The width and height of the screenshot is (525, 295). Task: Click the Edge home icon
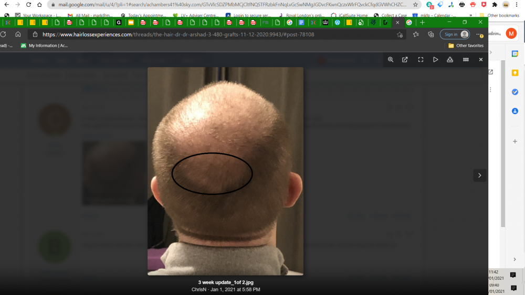click(18, 35)
